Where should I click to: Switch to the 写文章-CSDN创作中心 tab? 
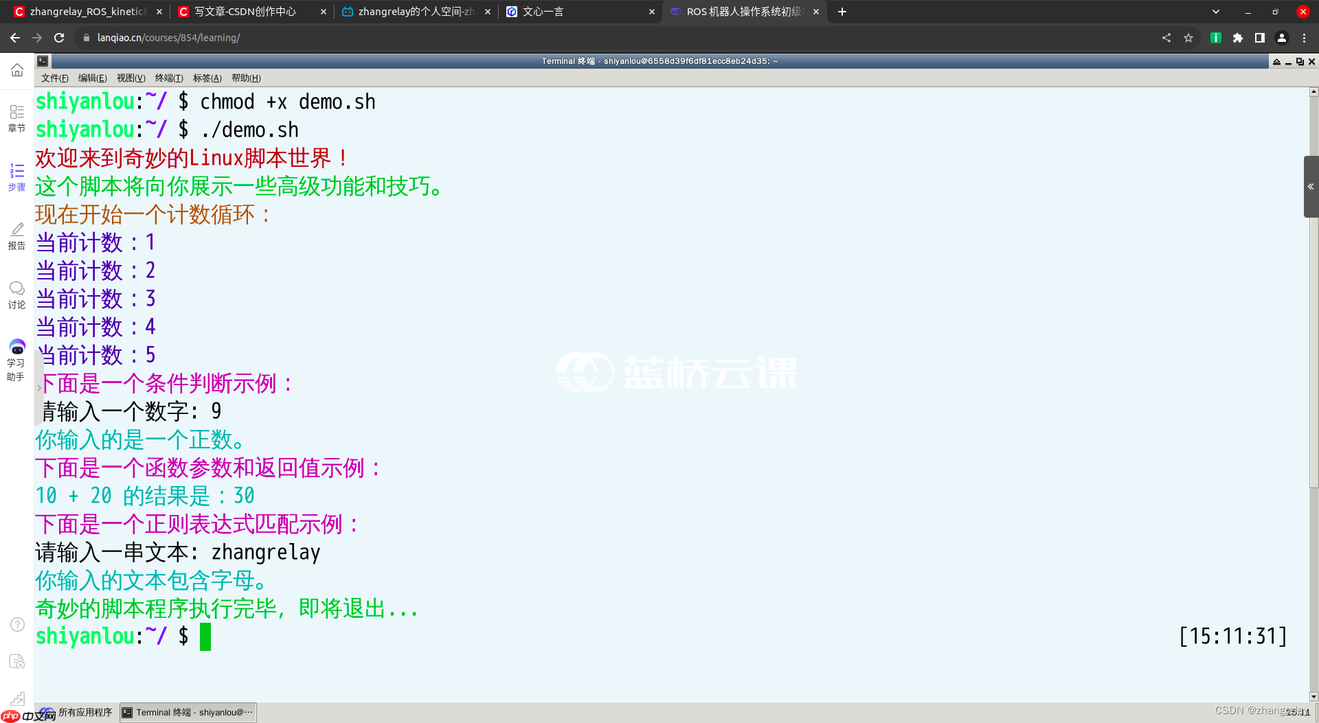pos(252,12)
